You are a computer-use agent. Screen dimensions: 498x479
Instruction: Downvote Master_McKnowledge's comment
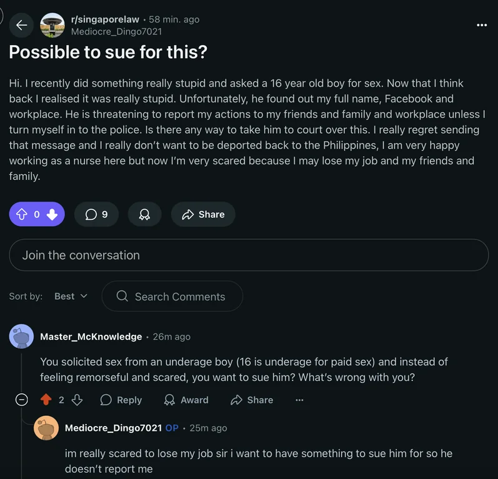click(x=77, y=400)
